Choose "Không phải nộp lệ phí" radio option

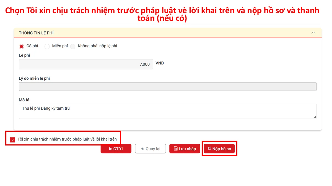(73, 46)
